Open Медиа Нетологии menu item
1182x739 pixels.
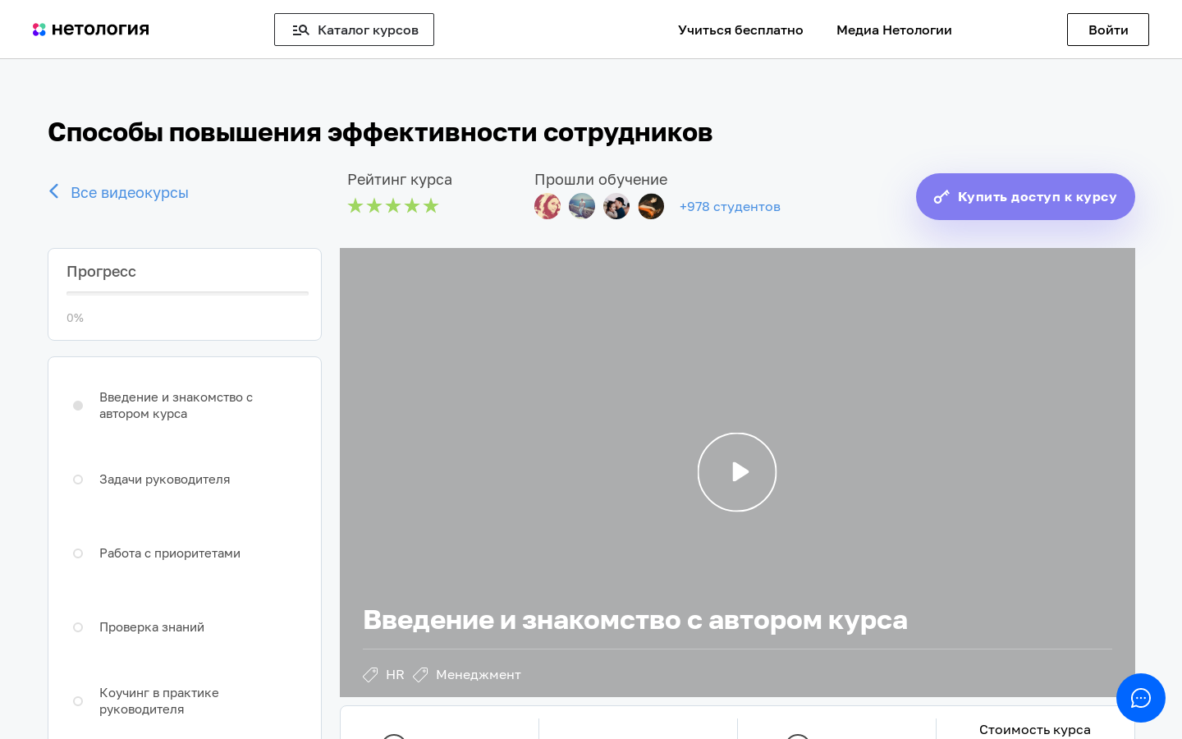click(894, 30)
